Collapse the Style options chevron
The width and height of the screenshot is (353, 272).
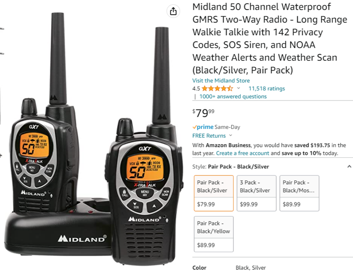click(349, 167)
